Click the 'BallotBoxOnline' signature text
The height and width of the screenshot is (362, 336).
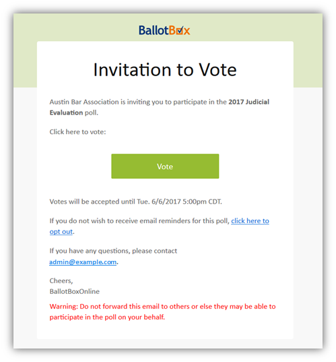coord(75,292)
